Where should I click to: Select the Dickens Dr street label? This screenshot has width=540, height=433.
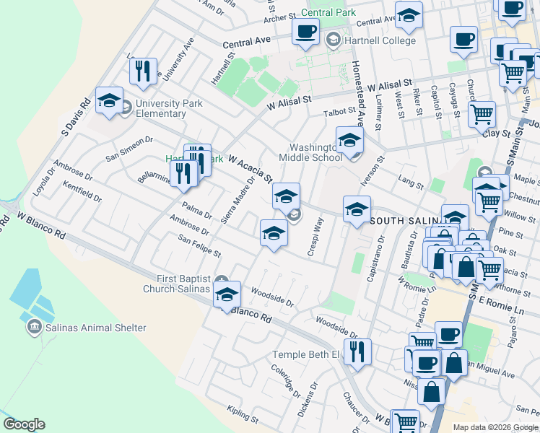click(x=308, y=400)
